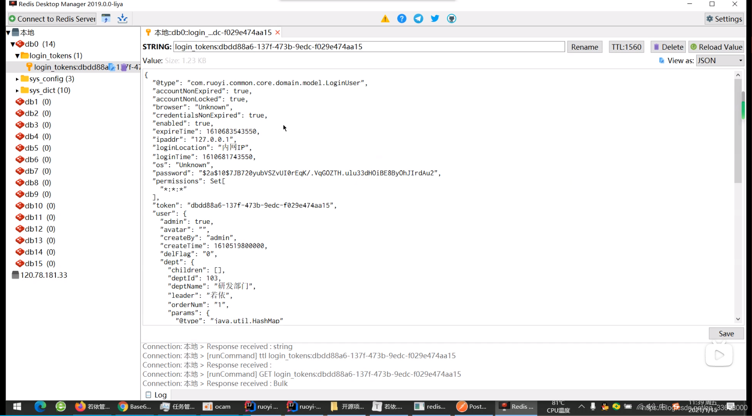Open Edge browser in taskbar
The height and width of the screenshot is (416, 752).
pos(40,406)
